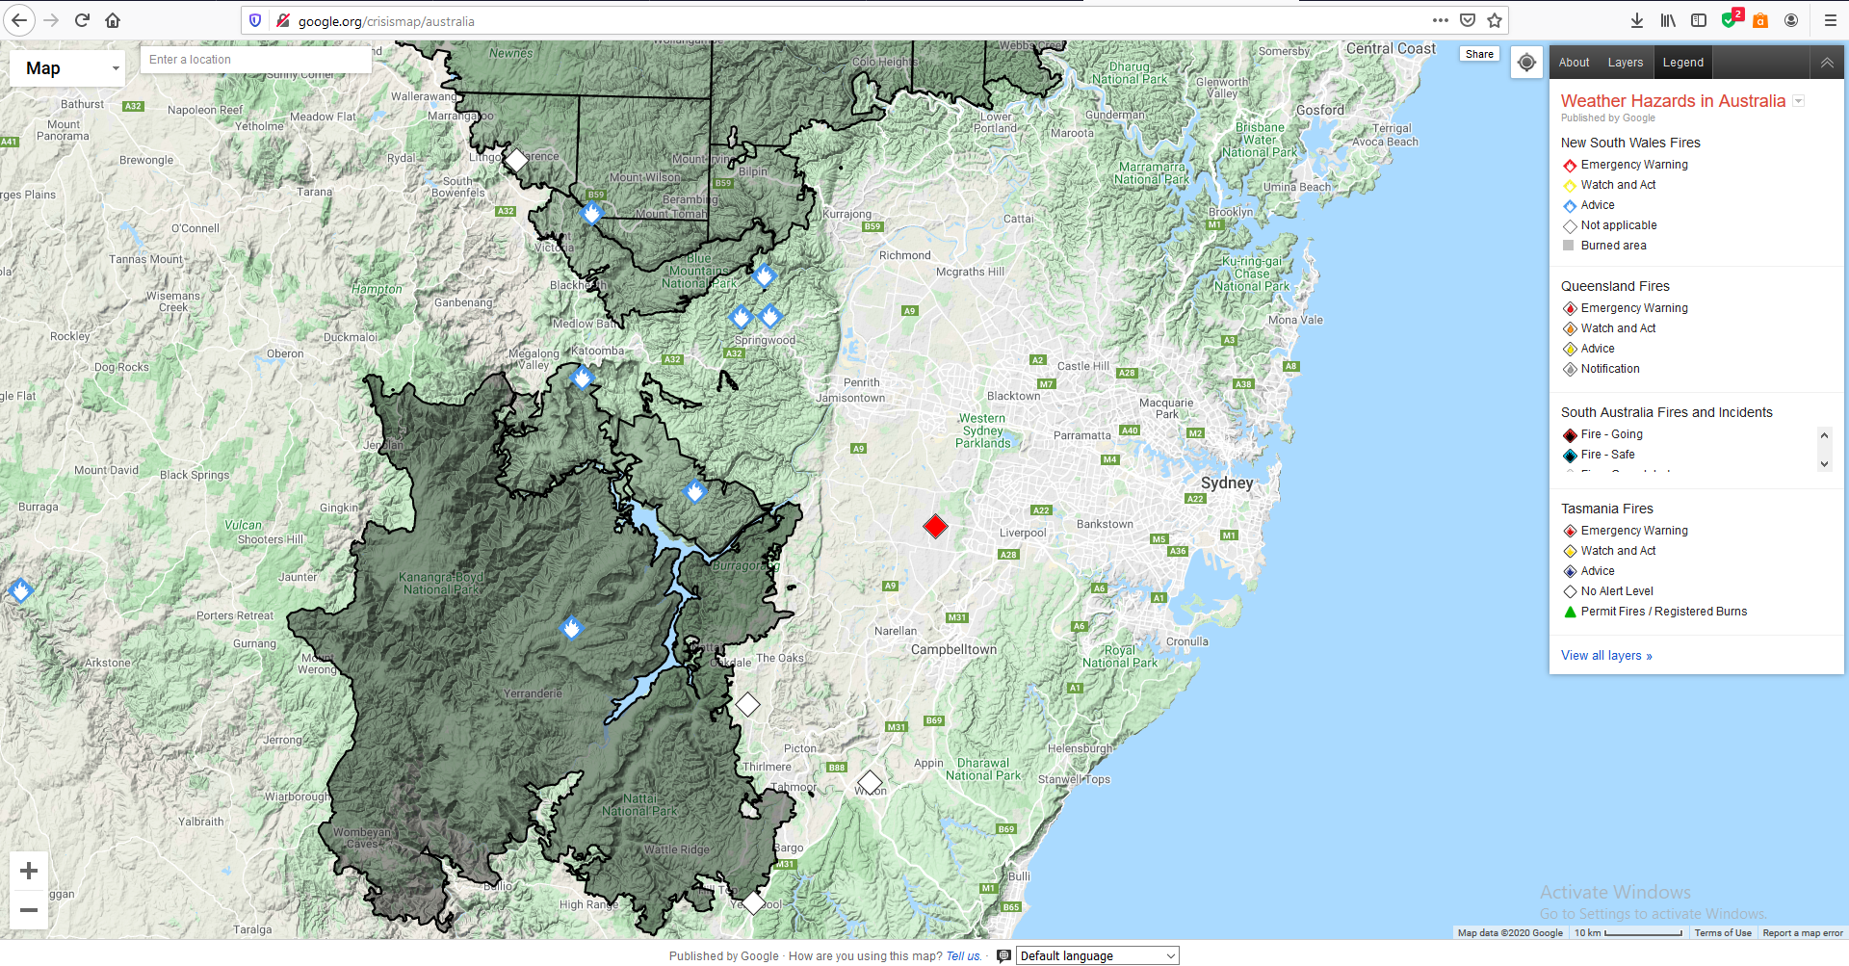Click the "Sydney" city label on the map
The height and width of the screenshot is (966, 1849).
(1227, 483)
